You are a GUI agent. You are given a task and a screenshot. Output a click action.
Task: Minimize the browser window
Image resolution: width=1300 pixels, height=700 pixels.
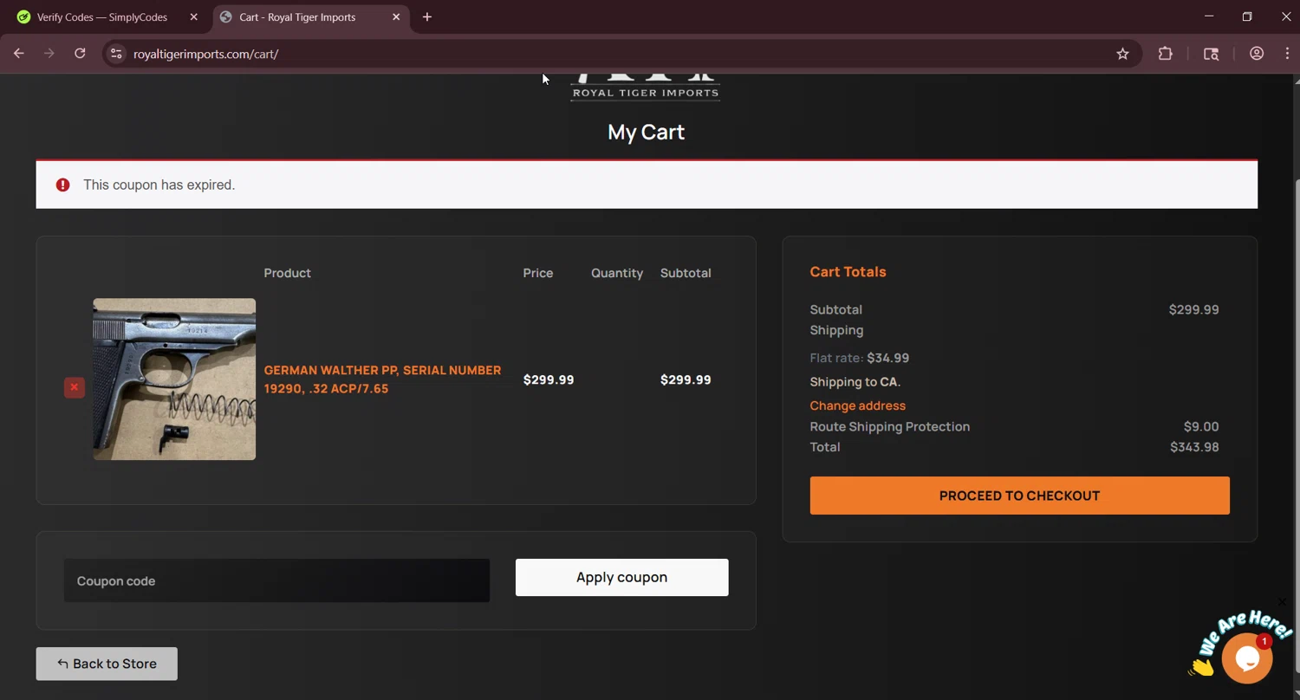(1209, 16)
